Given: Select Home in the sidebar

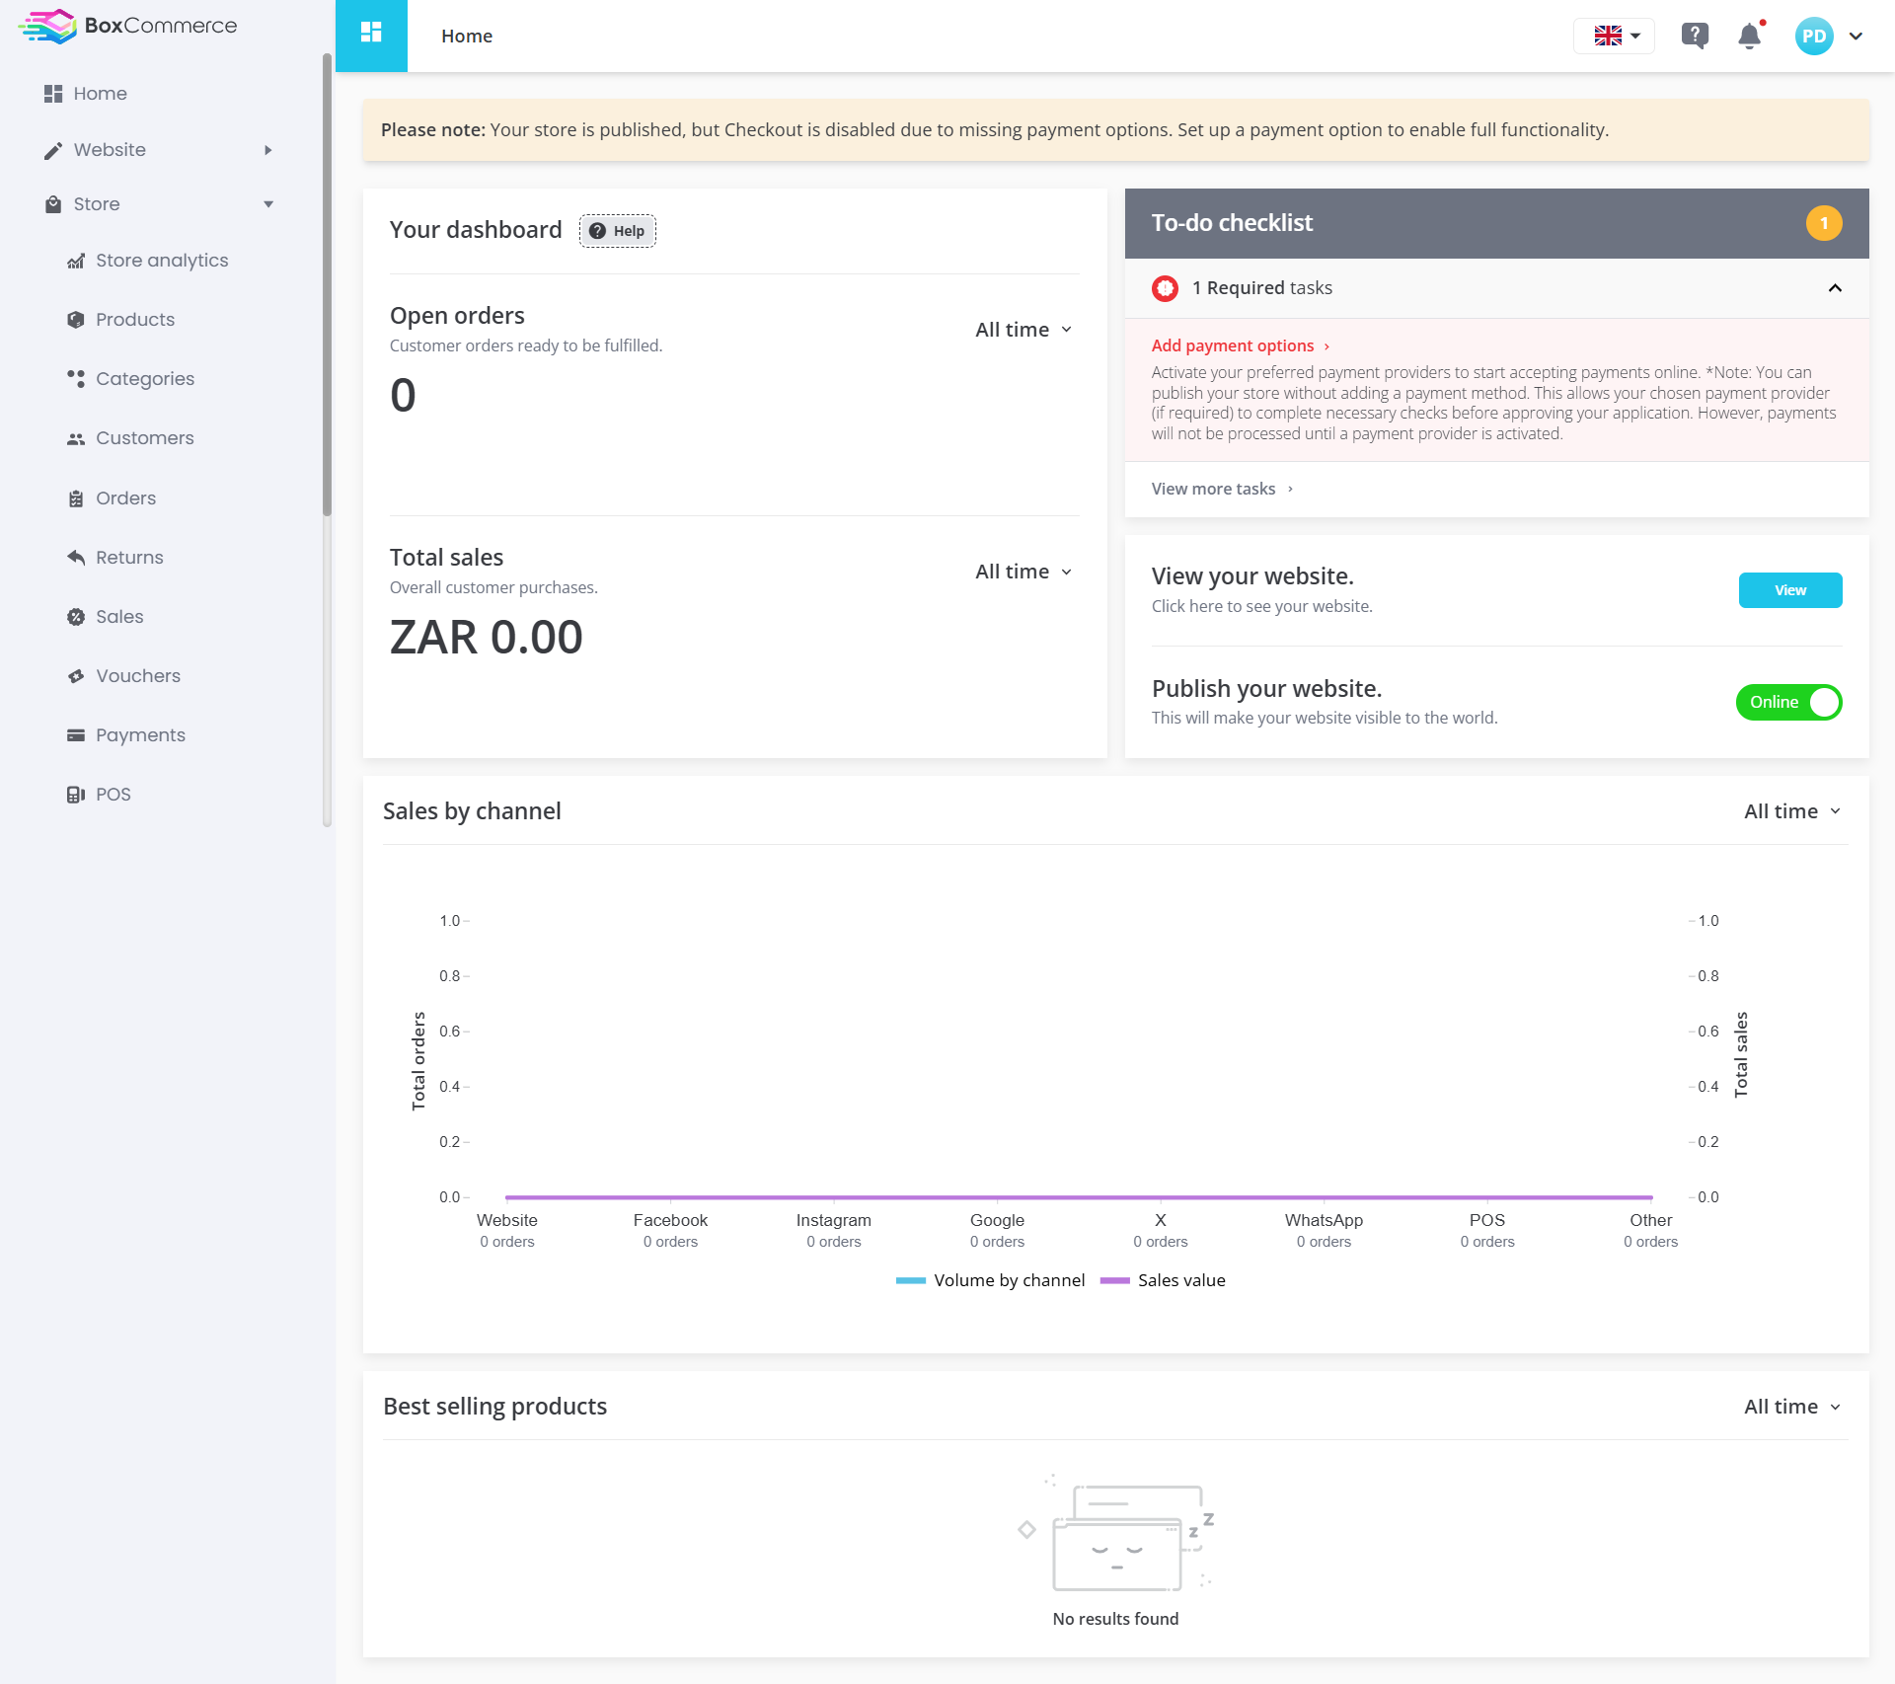Looking at the screenshot, I should pyautogui.click(x=99, y=94).
